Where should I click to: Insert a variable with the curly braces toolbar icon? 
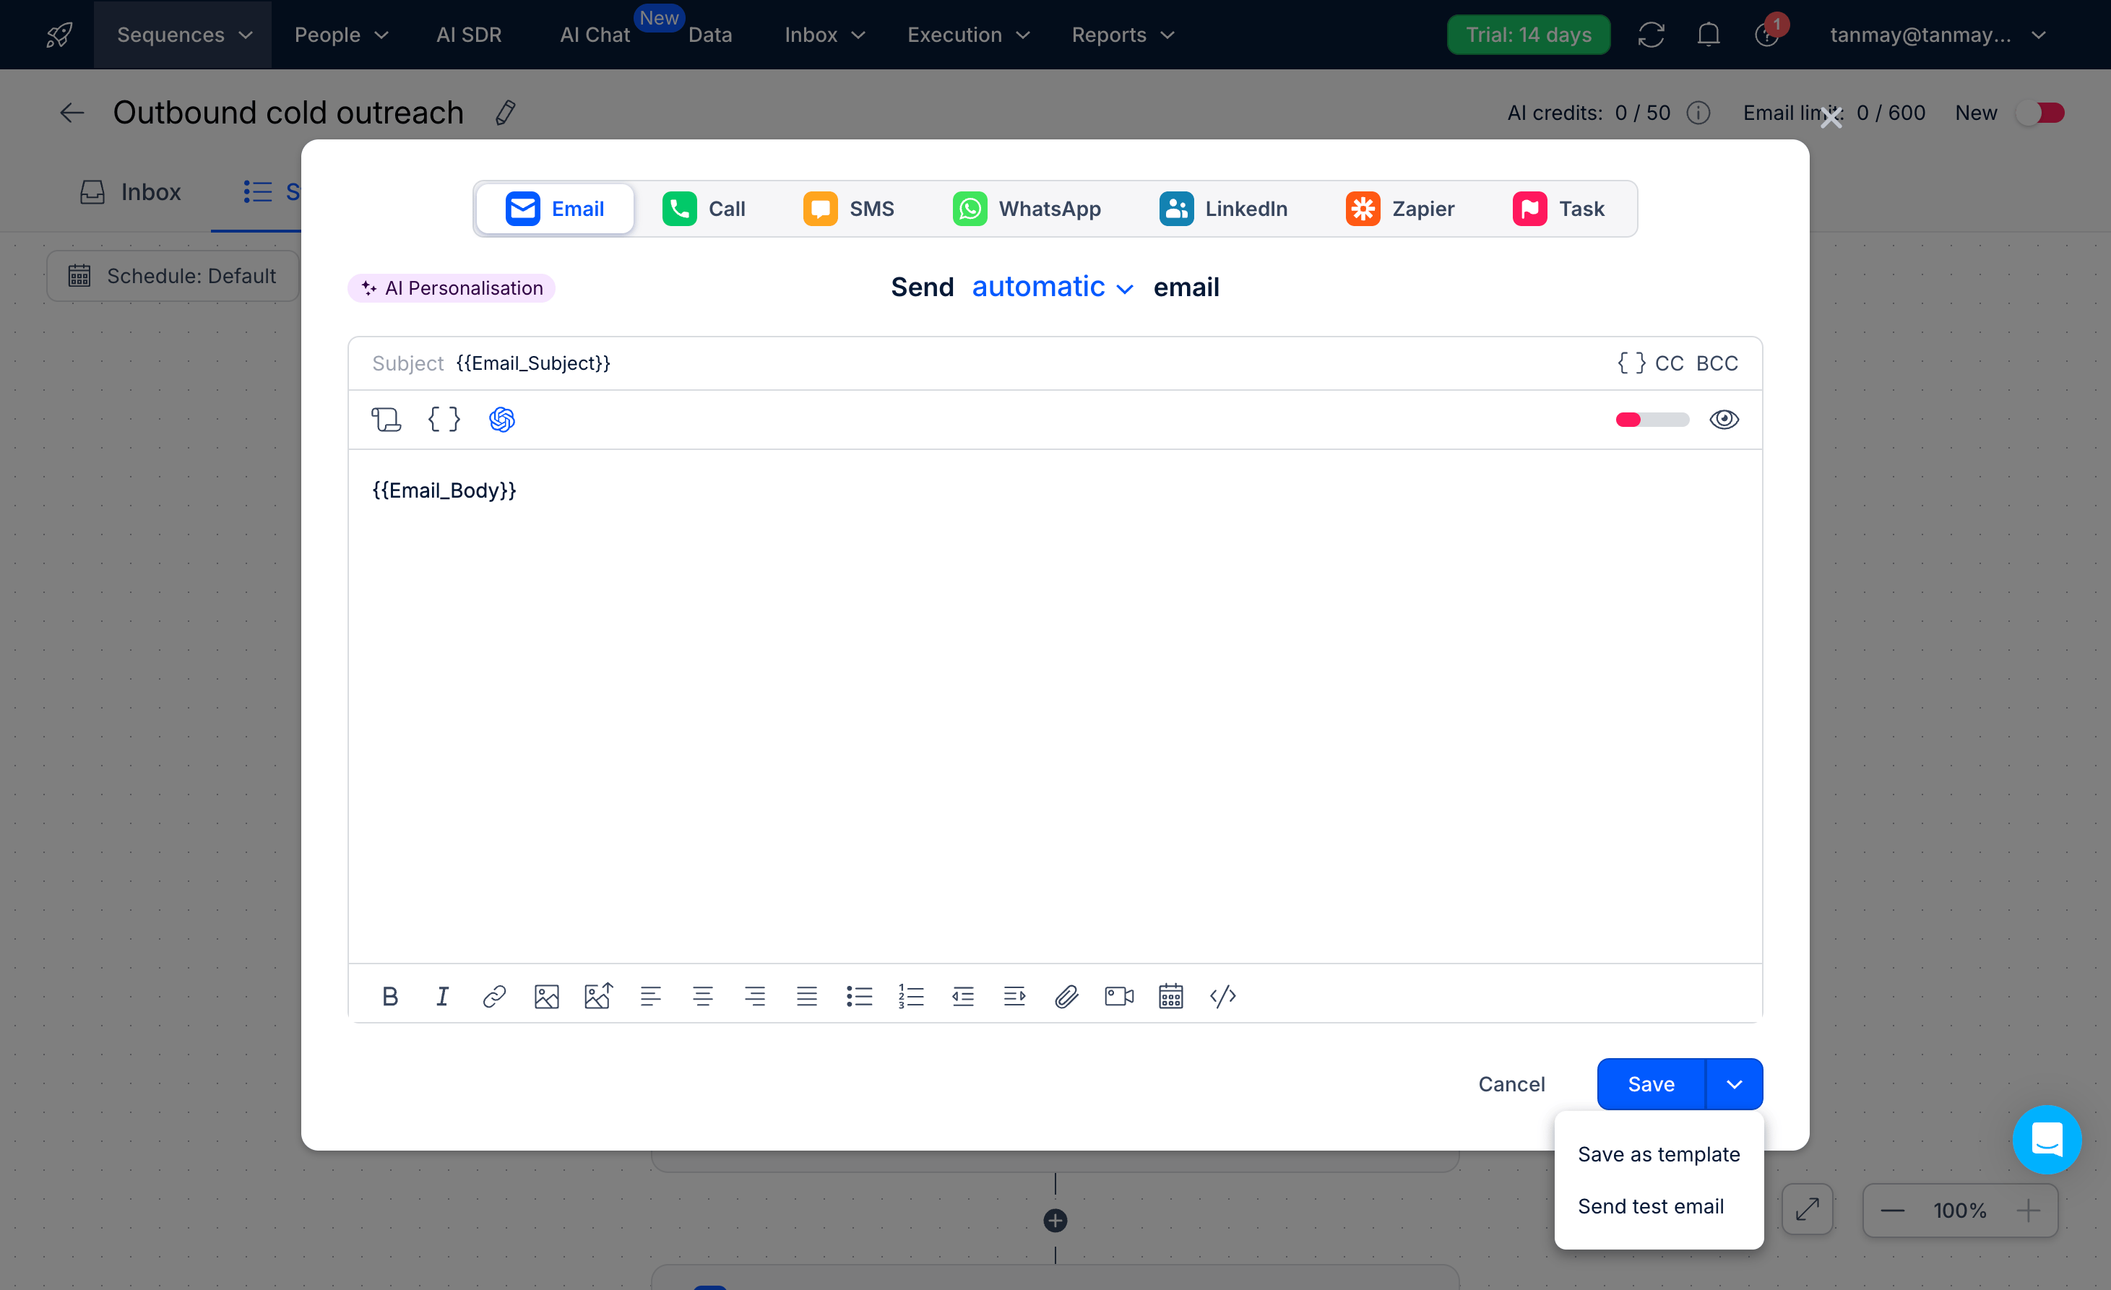(444, 420)
